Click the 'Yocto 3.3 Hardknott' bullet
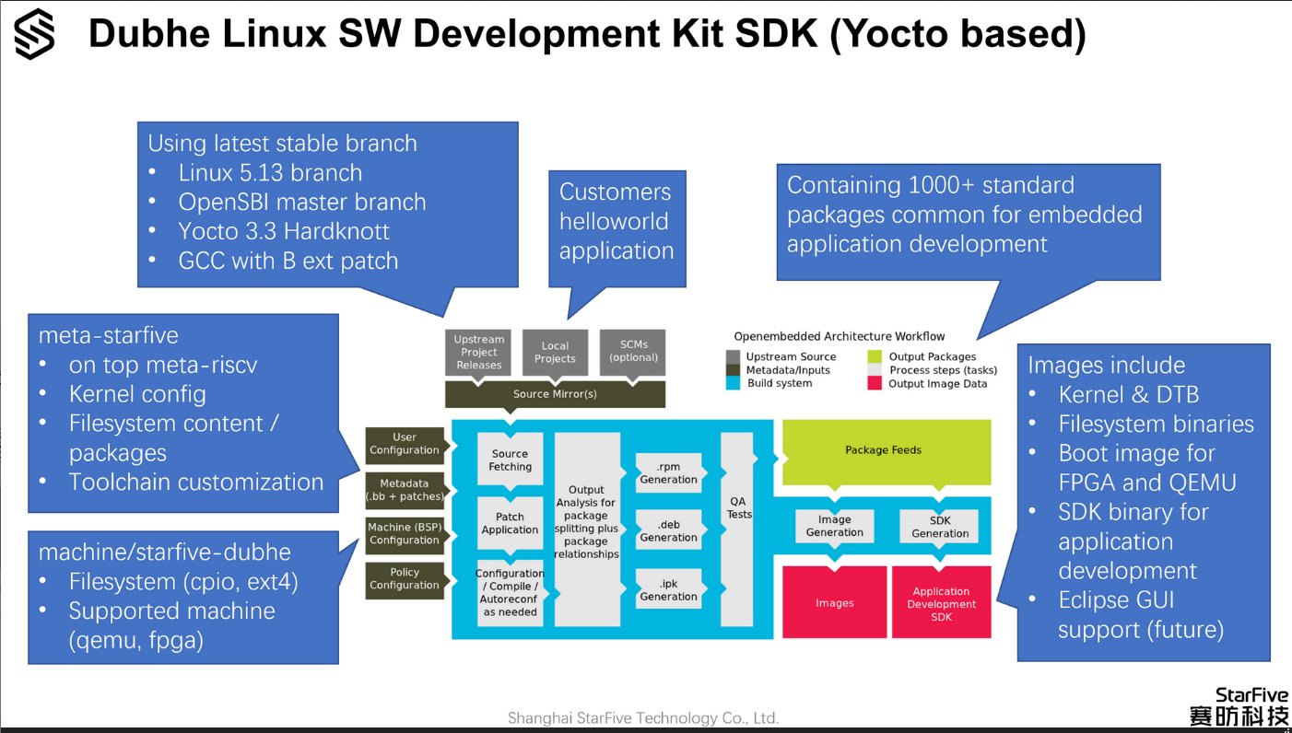 pos(284,231)
